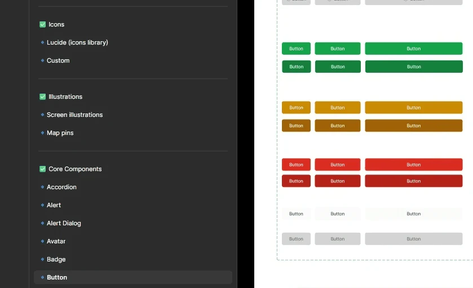Click the diamond bullet beside Screen illustrations
Screen dimensions: 473x288
42,115
